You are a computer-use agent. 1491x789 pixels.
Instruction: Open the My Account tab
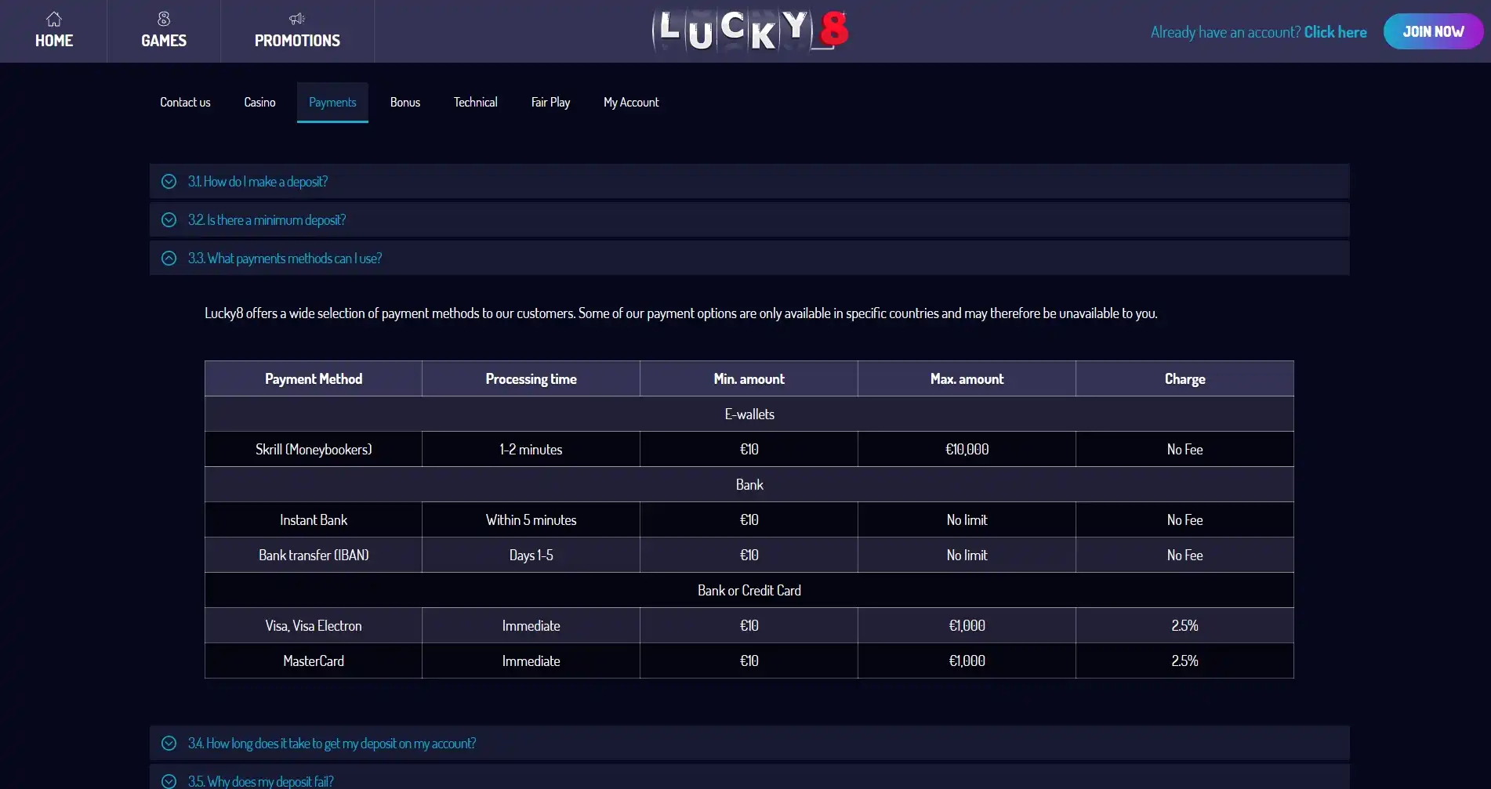pyautogui.click(x=631, y=103)
